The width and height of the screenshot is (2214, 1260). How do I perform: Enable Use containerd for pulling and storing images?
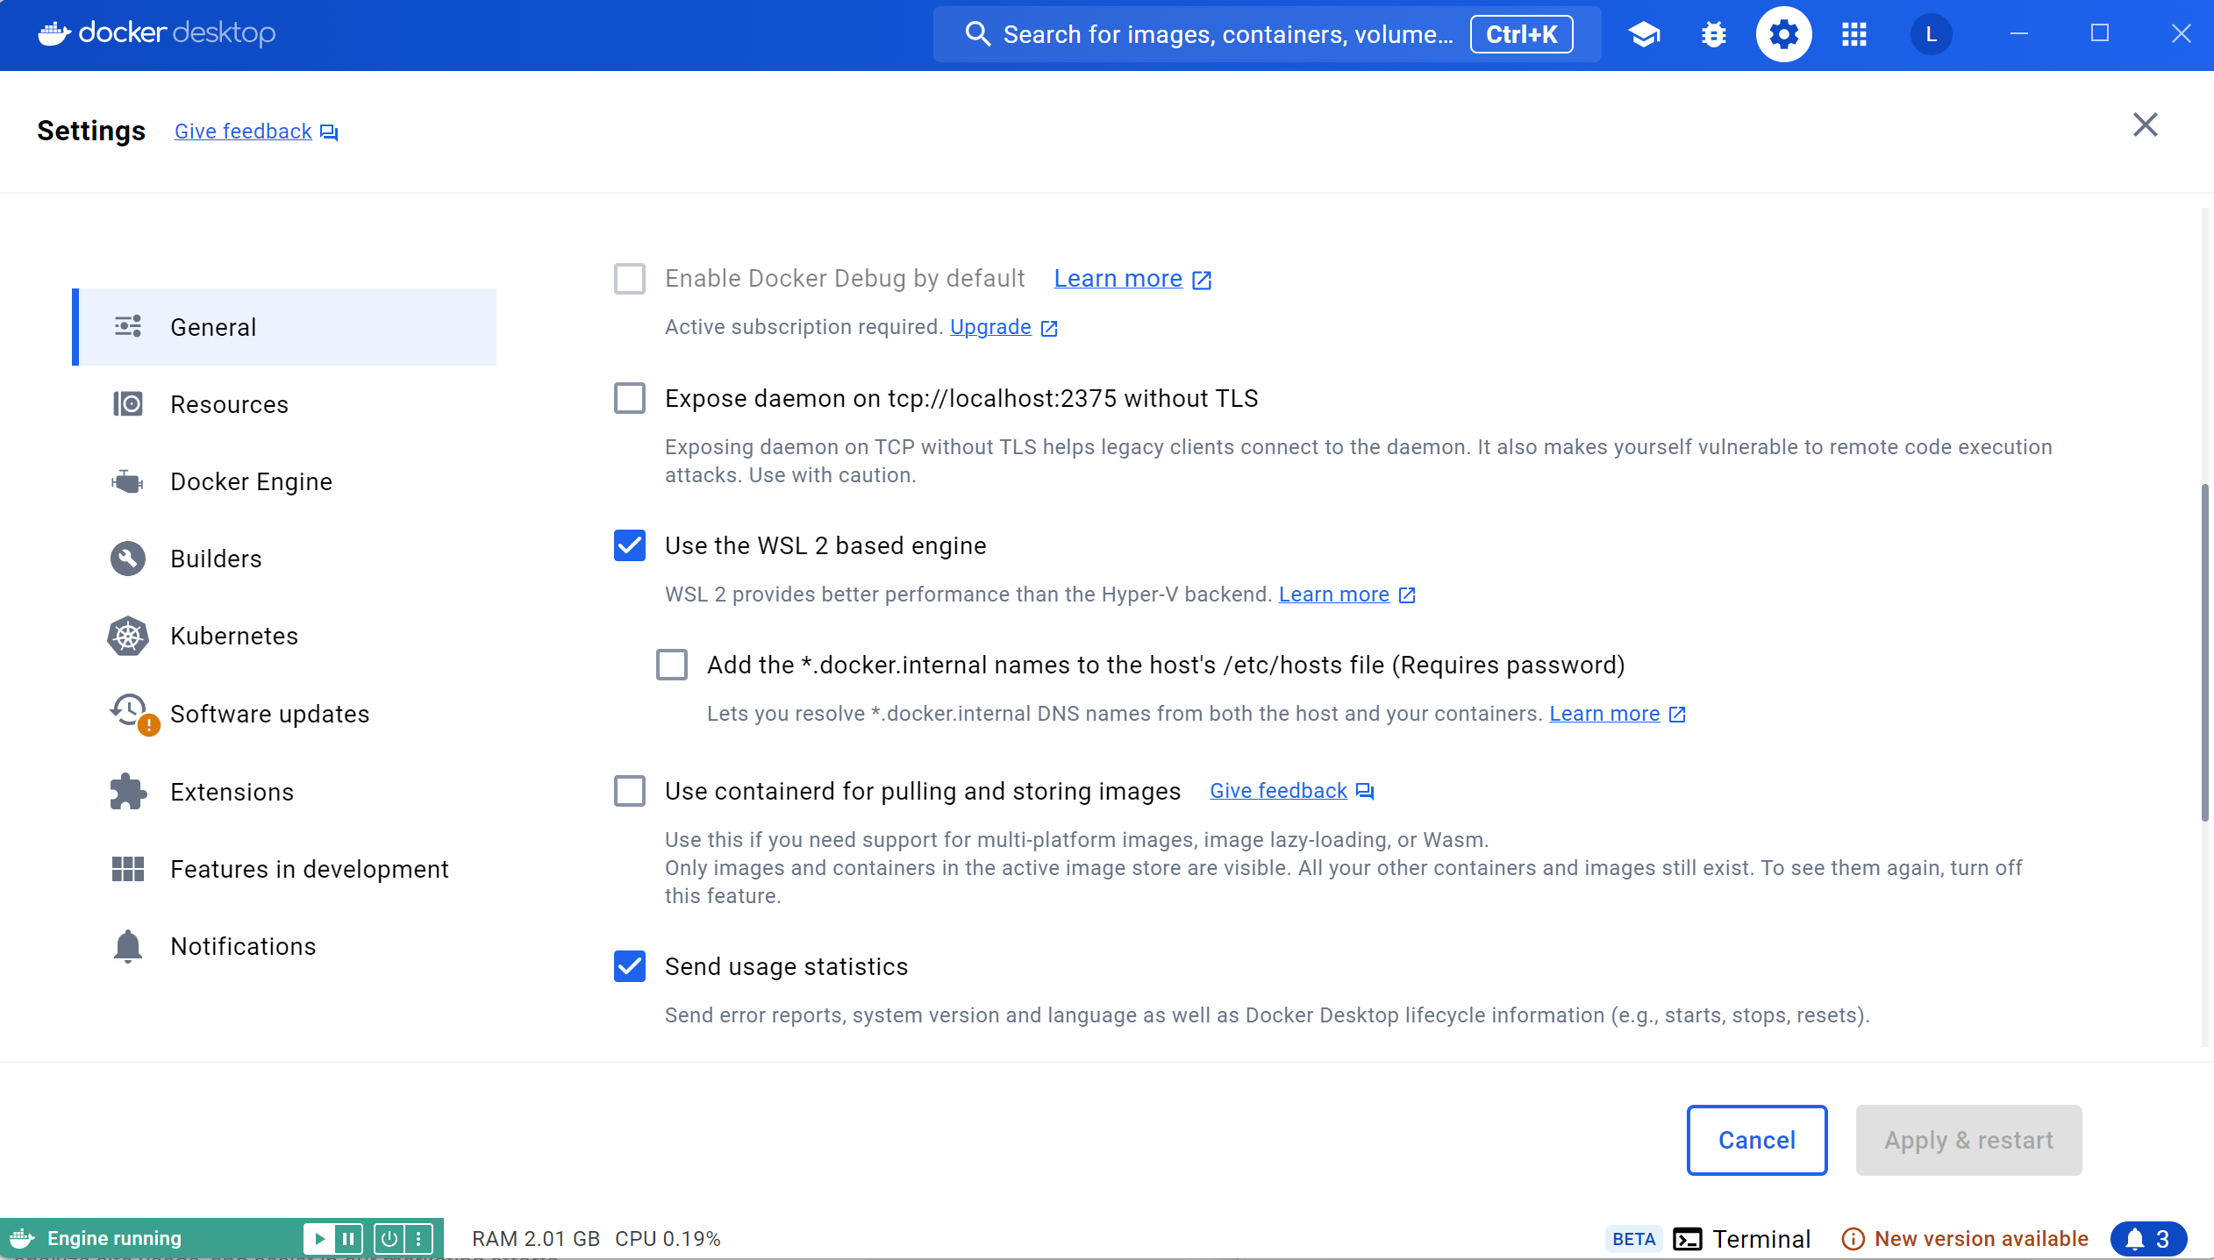[630, 791]
